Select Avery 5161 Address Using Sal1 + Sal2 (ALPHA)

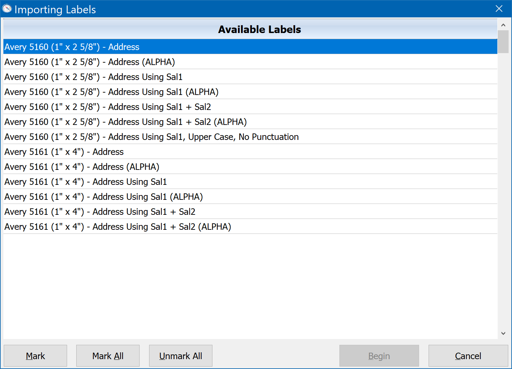pos(251,226)
